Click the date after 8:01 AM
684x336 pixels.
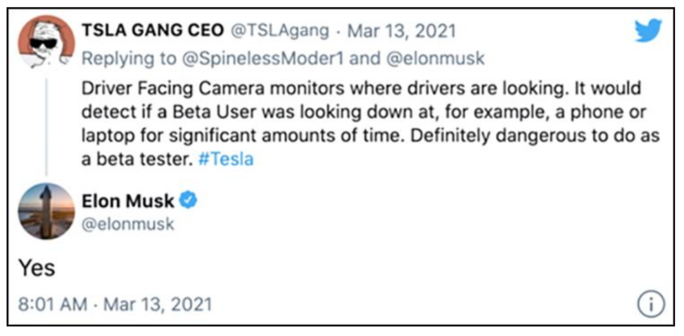(x=160, y=305)
